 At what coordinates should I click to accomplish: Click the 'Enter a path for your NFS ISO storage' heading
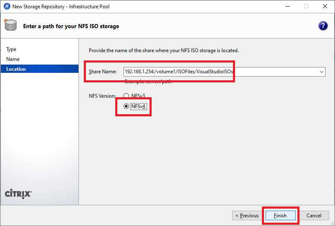71,26
